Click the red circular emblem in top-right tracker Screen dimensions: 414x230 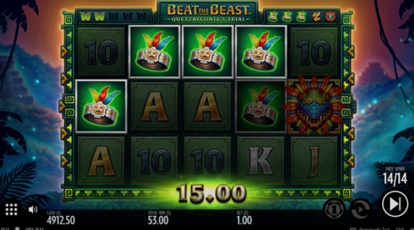point(330,17)
